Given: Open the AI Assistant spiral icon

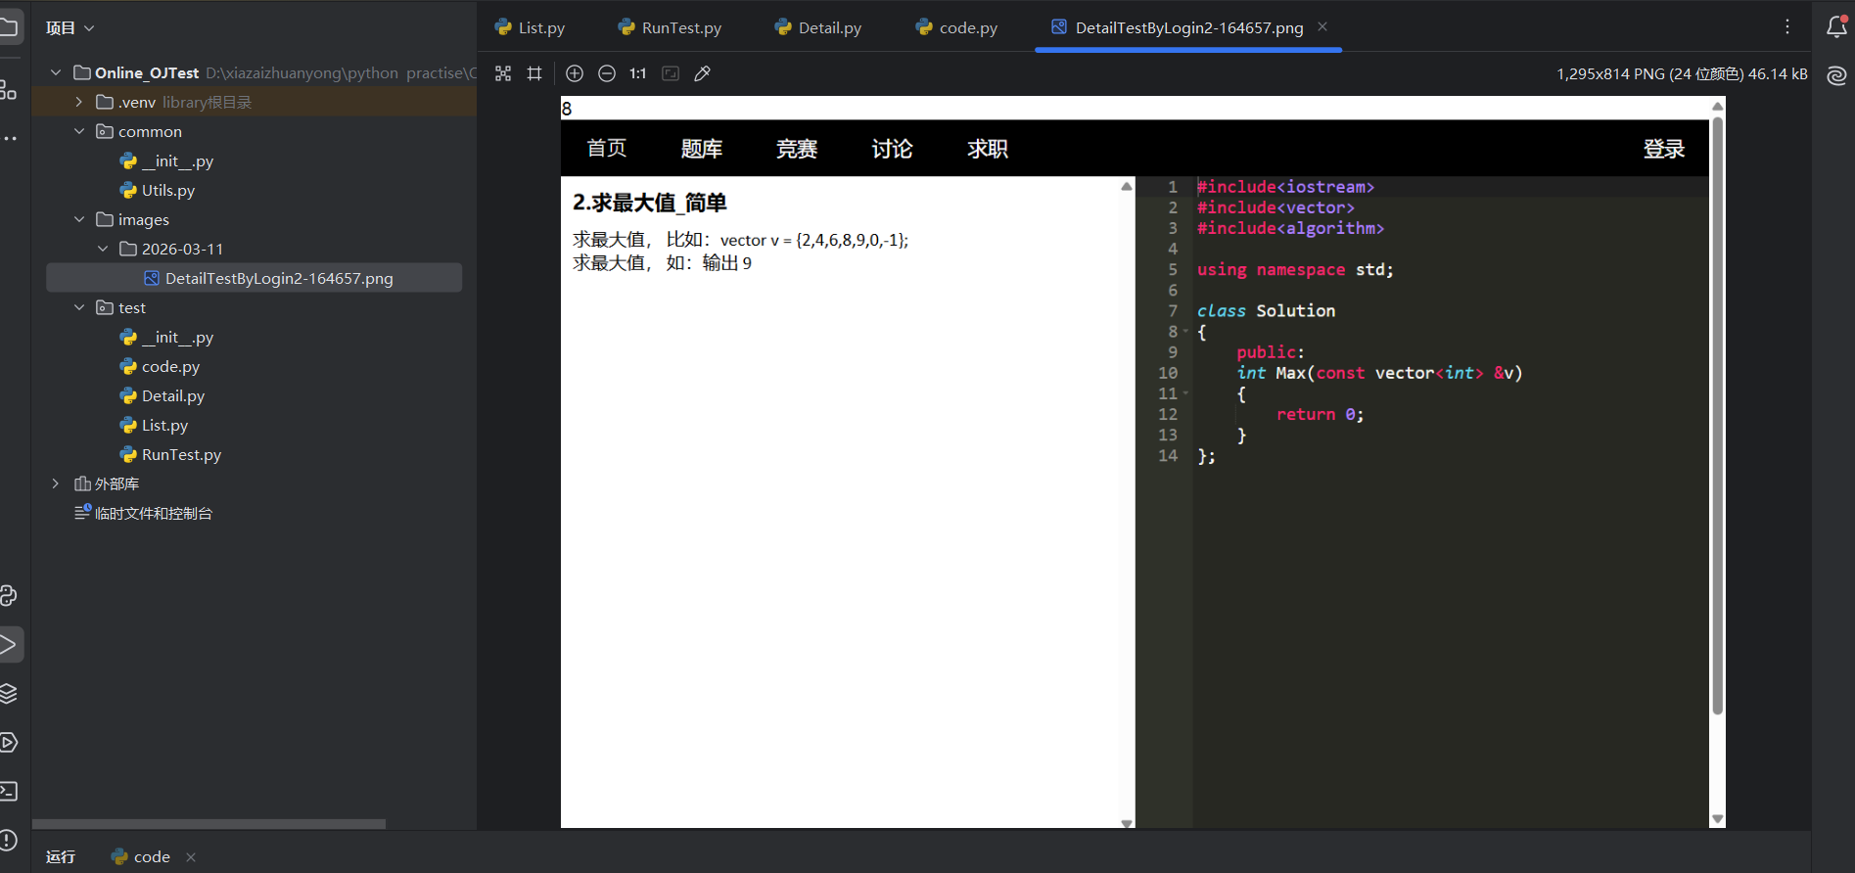Looking at the screenshot, I should point(1837,75).
